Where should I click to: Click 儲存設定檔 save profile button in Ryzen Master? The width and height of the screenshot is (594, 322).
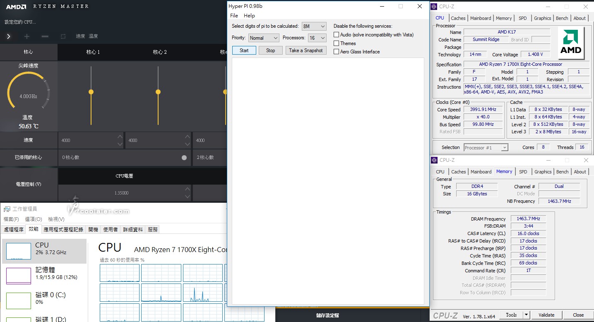[328, 315]
